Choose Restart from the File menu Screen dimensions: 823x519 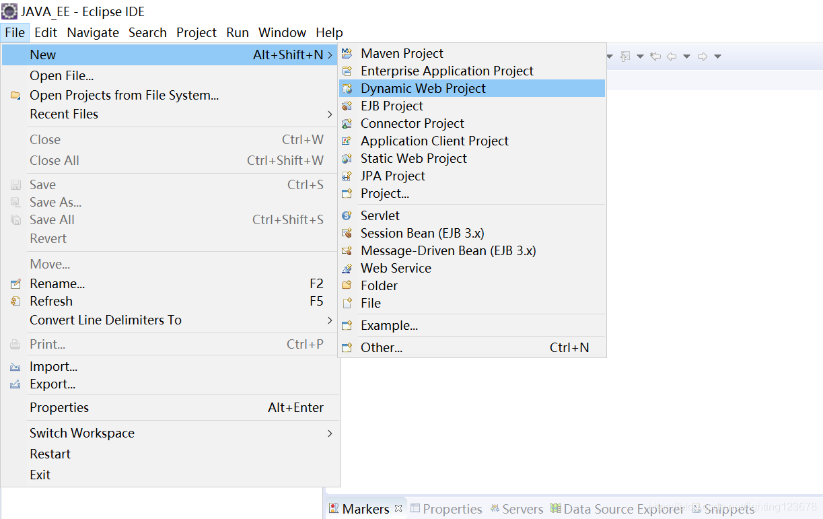click(x=170, y=454)
